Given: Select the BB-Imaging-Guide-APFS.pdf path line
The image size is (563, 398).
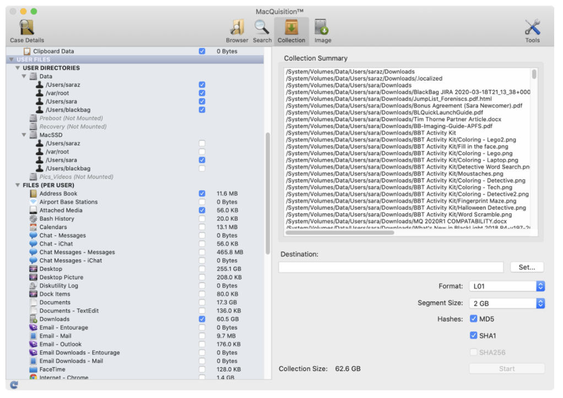Looking at the screenshot, I should [x=389, y=126].
